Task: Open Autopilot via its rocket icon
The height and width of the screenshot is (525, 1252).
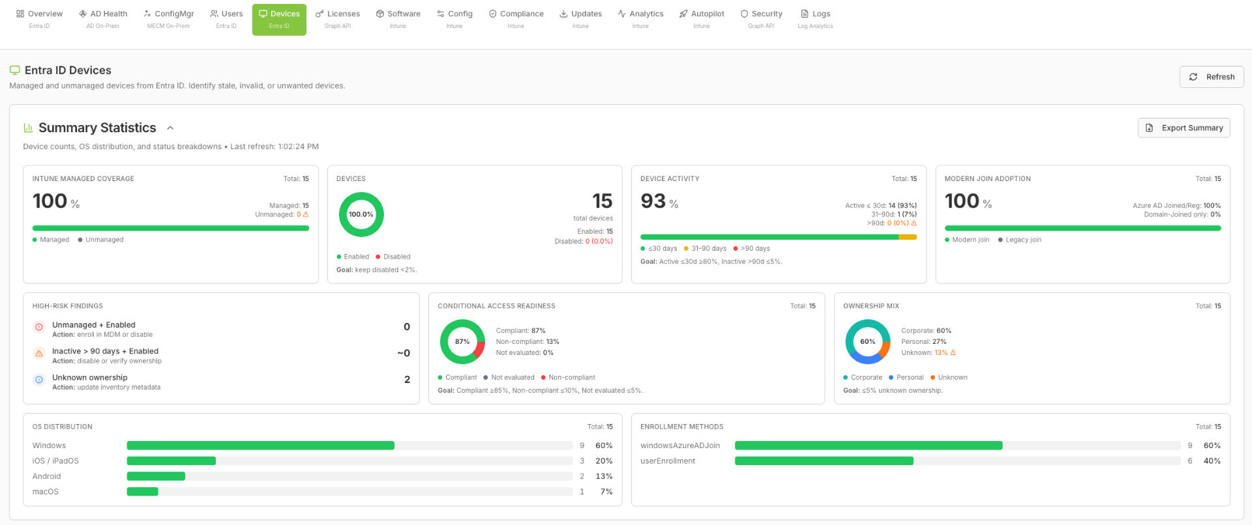Action: [683, 14]
